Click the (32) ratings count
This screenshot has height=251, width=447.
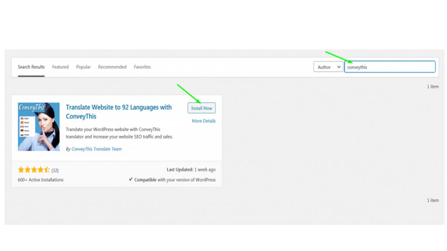click(x=55, y=170)
